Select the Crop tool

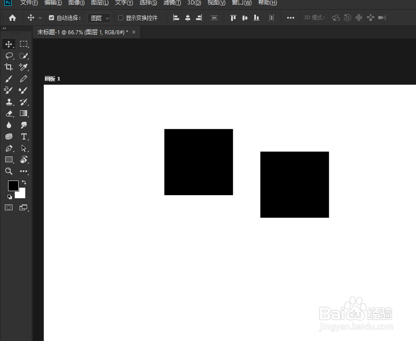pos(8,67)
